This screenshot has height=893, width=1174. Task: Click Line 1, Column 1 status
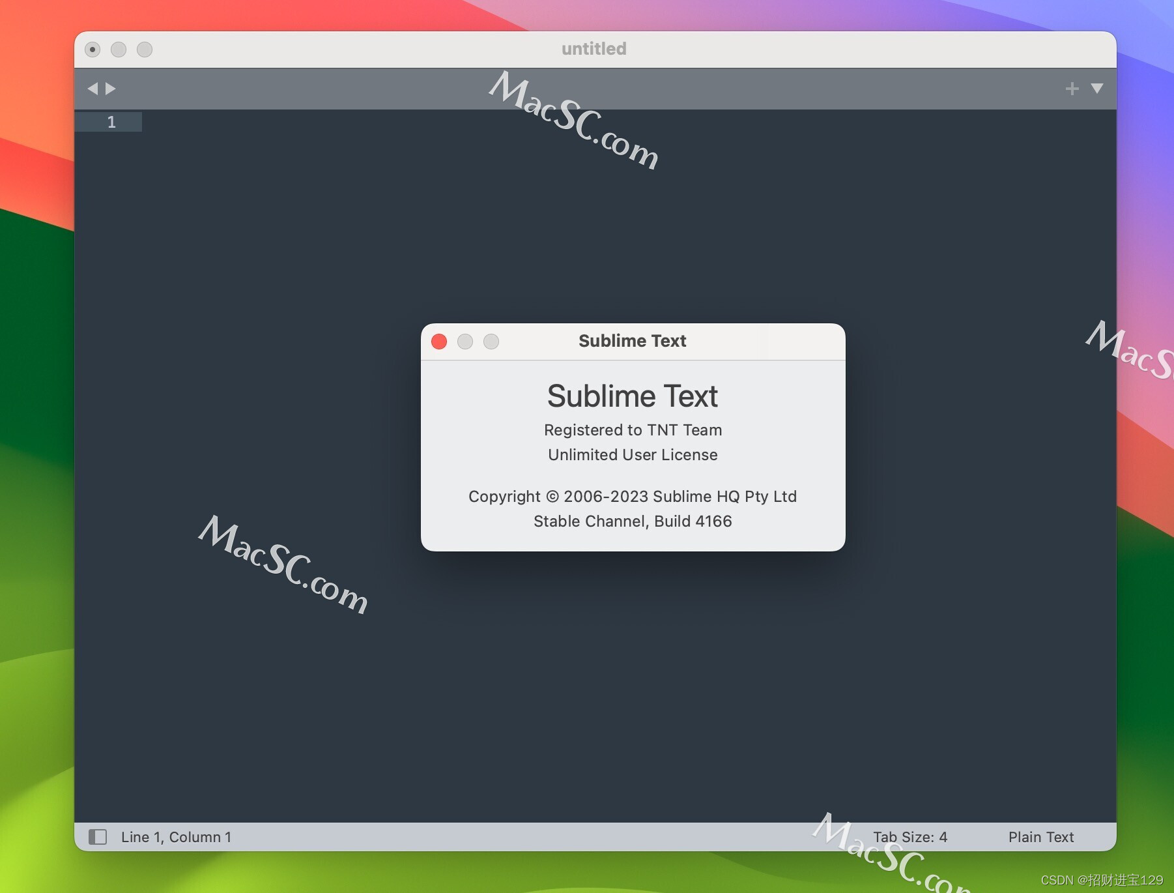click(176, 837)
